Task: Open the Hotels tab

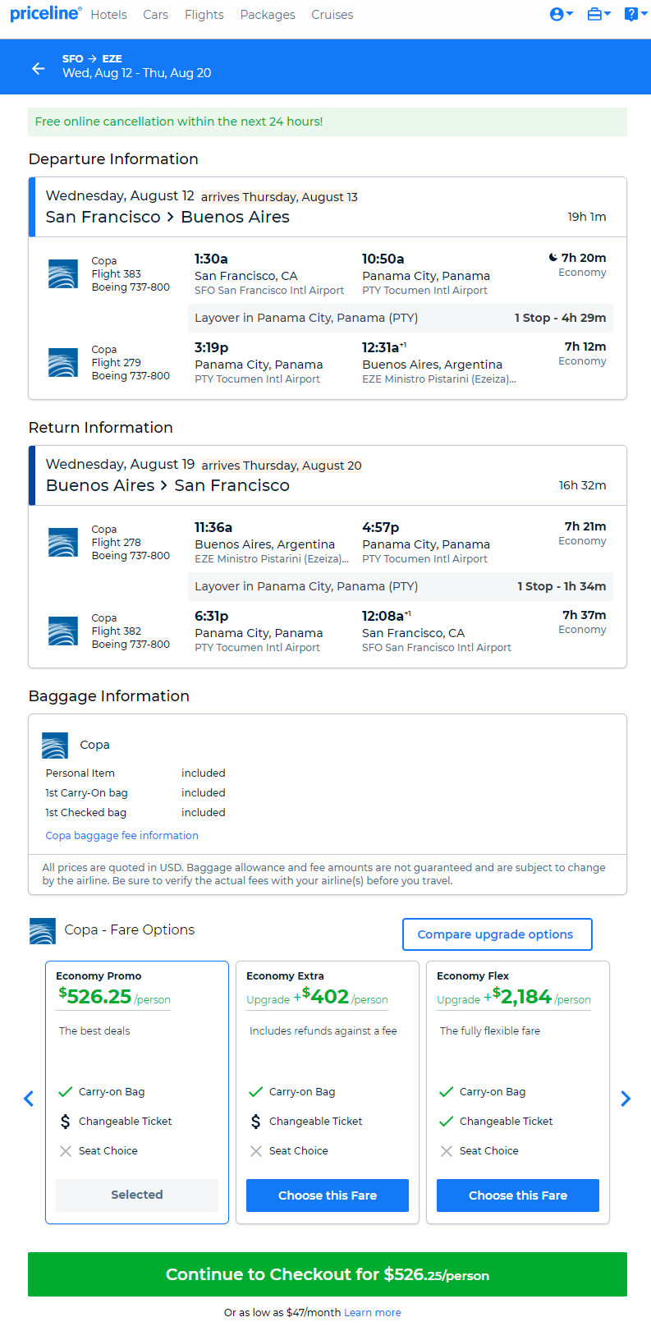Action: [109, 15]
